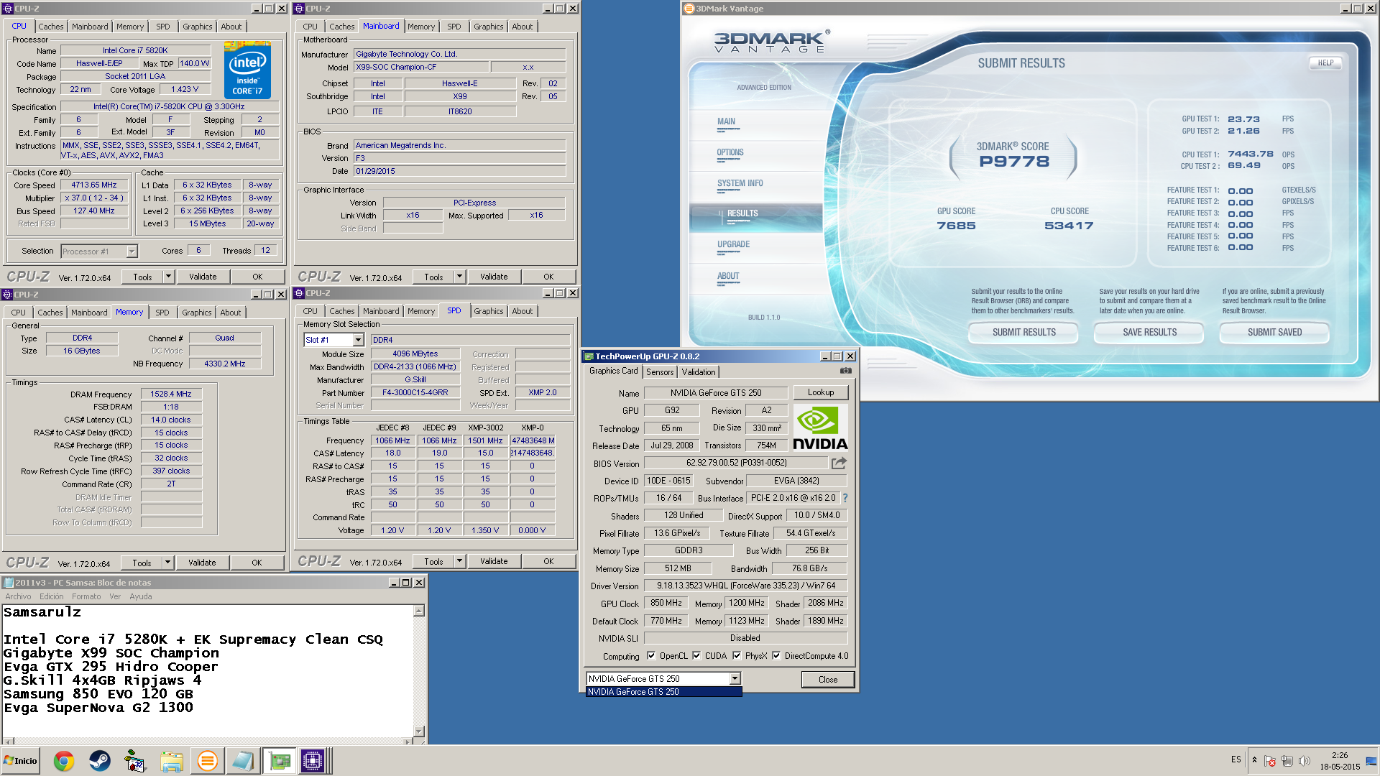Click the volume speaker tray icon
The image size is (1380, 776).
point(1305,761)
